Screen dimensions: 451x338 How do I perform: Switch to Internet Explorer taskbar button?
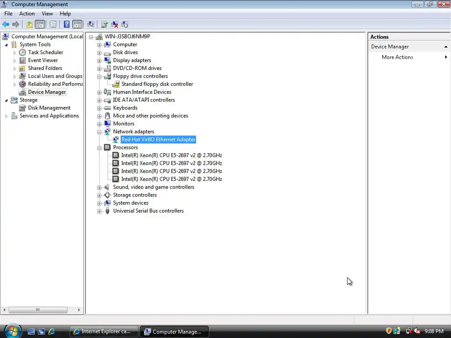pyautogui.click(x=104, y=331)
